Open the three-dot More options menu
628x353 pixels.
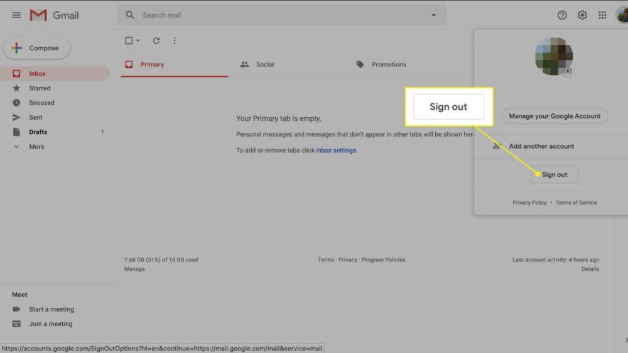pyautogui.click(x=175, y=41)
